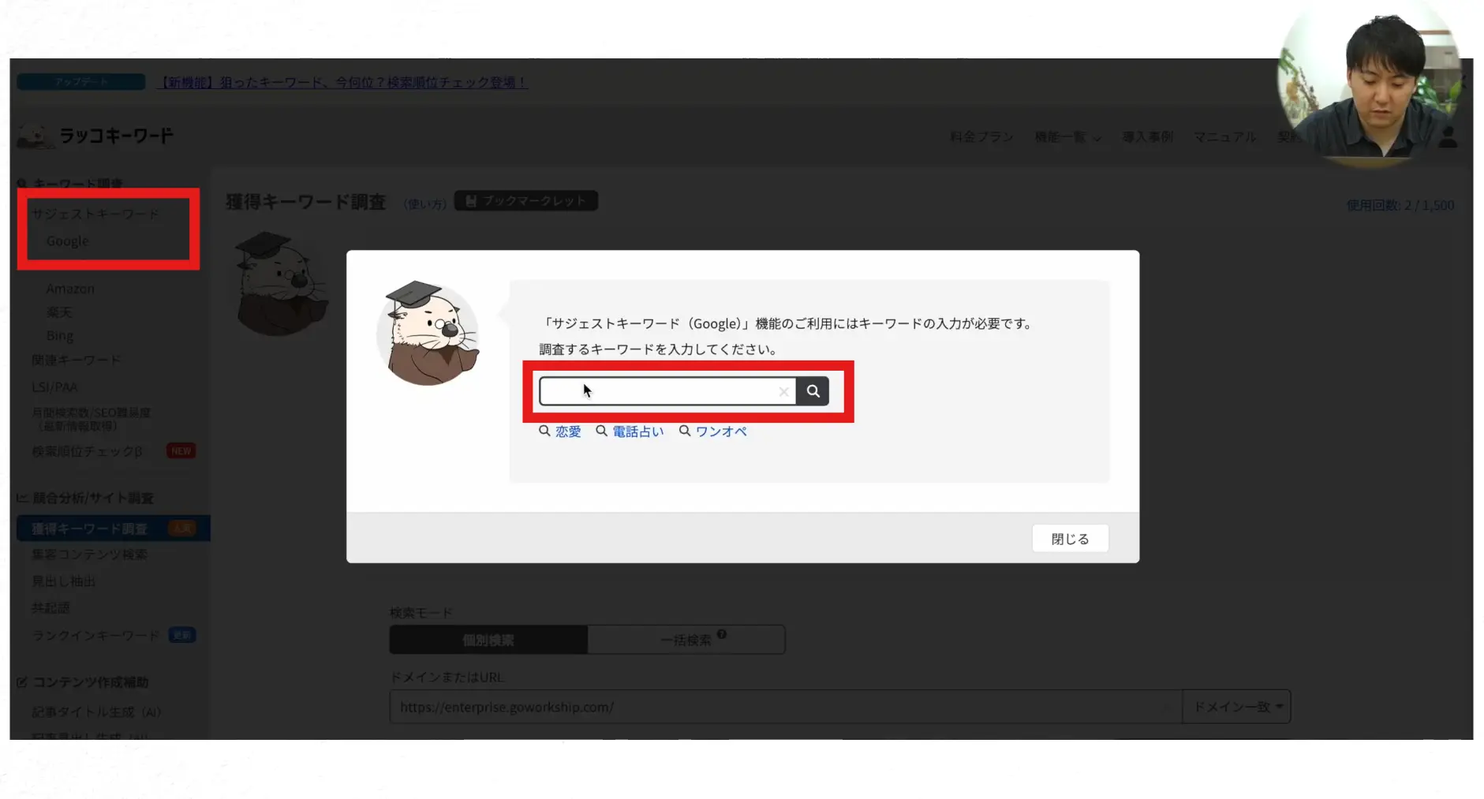The image size is (1484, 799).
Task: Click the ブックマークレット button
Action: point(526,201)
